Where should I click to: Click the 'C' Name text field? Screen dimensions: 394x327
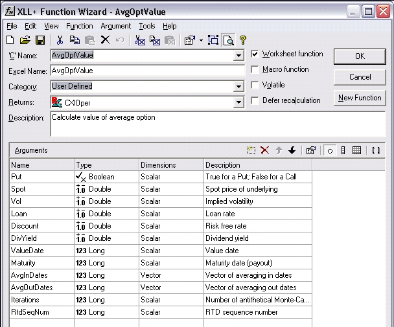pyautogui.click(x=142, y=55)
